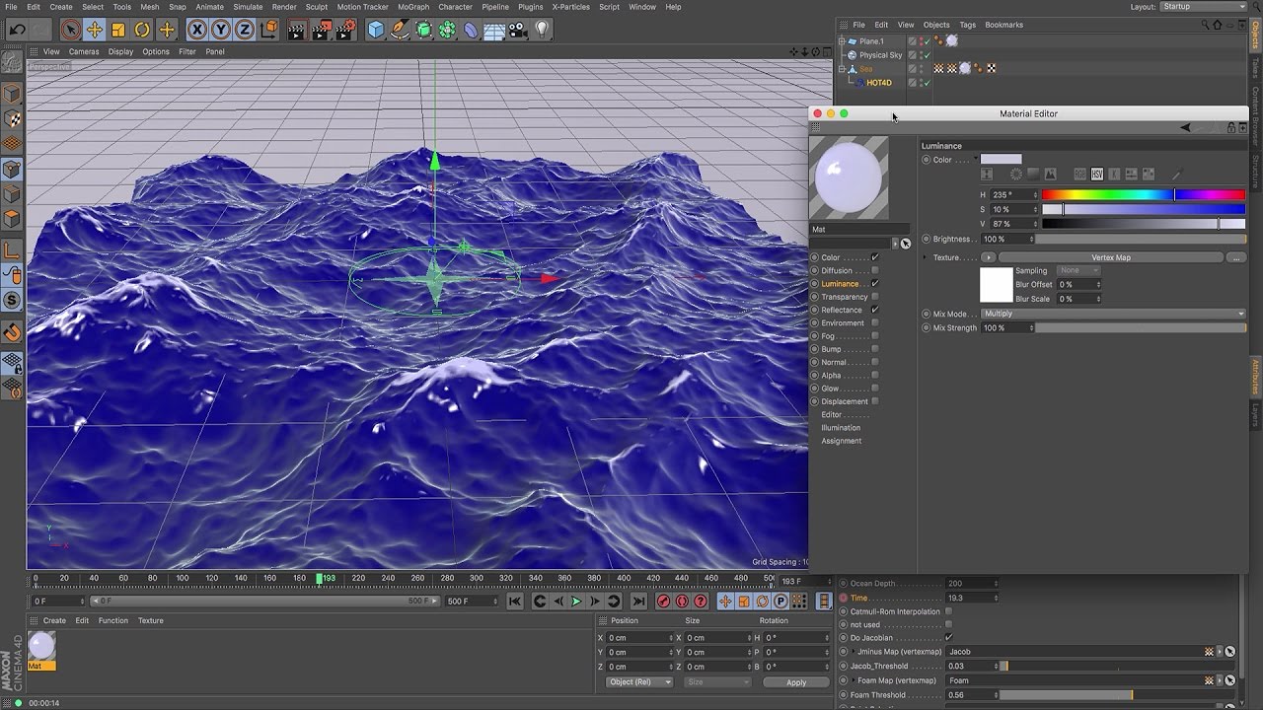
Task: Open the MoGraph menu
Action: [413, 7]
